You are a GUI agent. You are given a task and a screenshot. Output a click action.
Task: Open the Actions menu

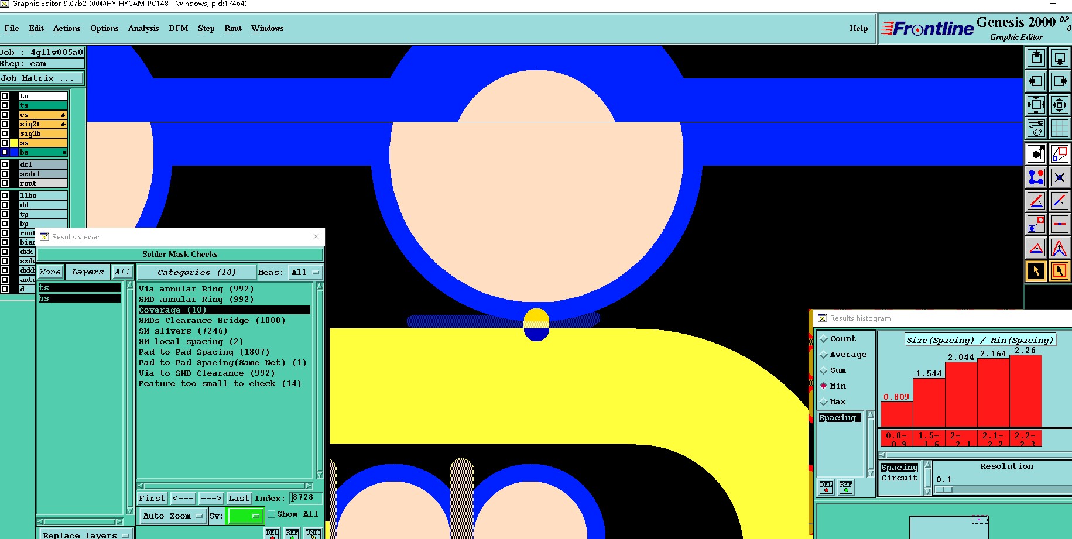point(67,28)
